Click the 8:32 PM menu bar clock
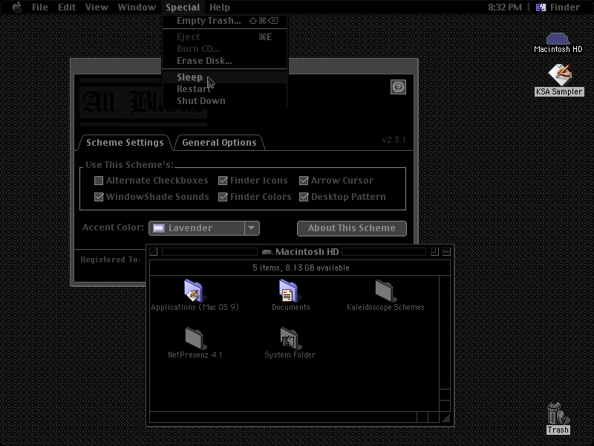The image size is (594, 446). tap(505, 7)
